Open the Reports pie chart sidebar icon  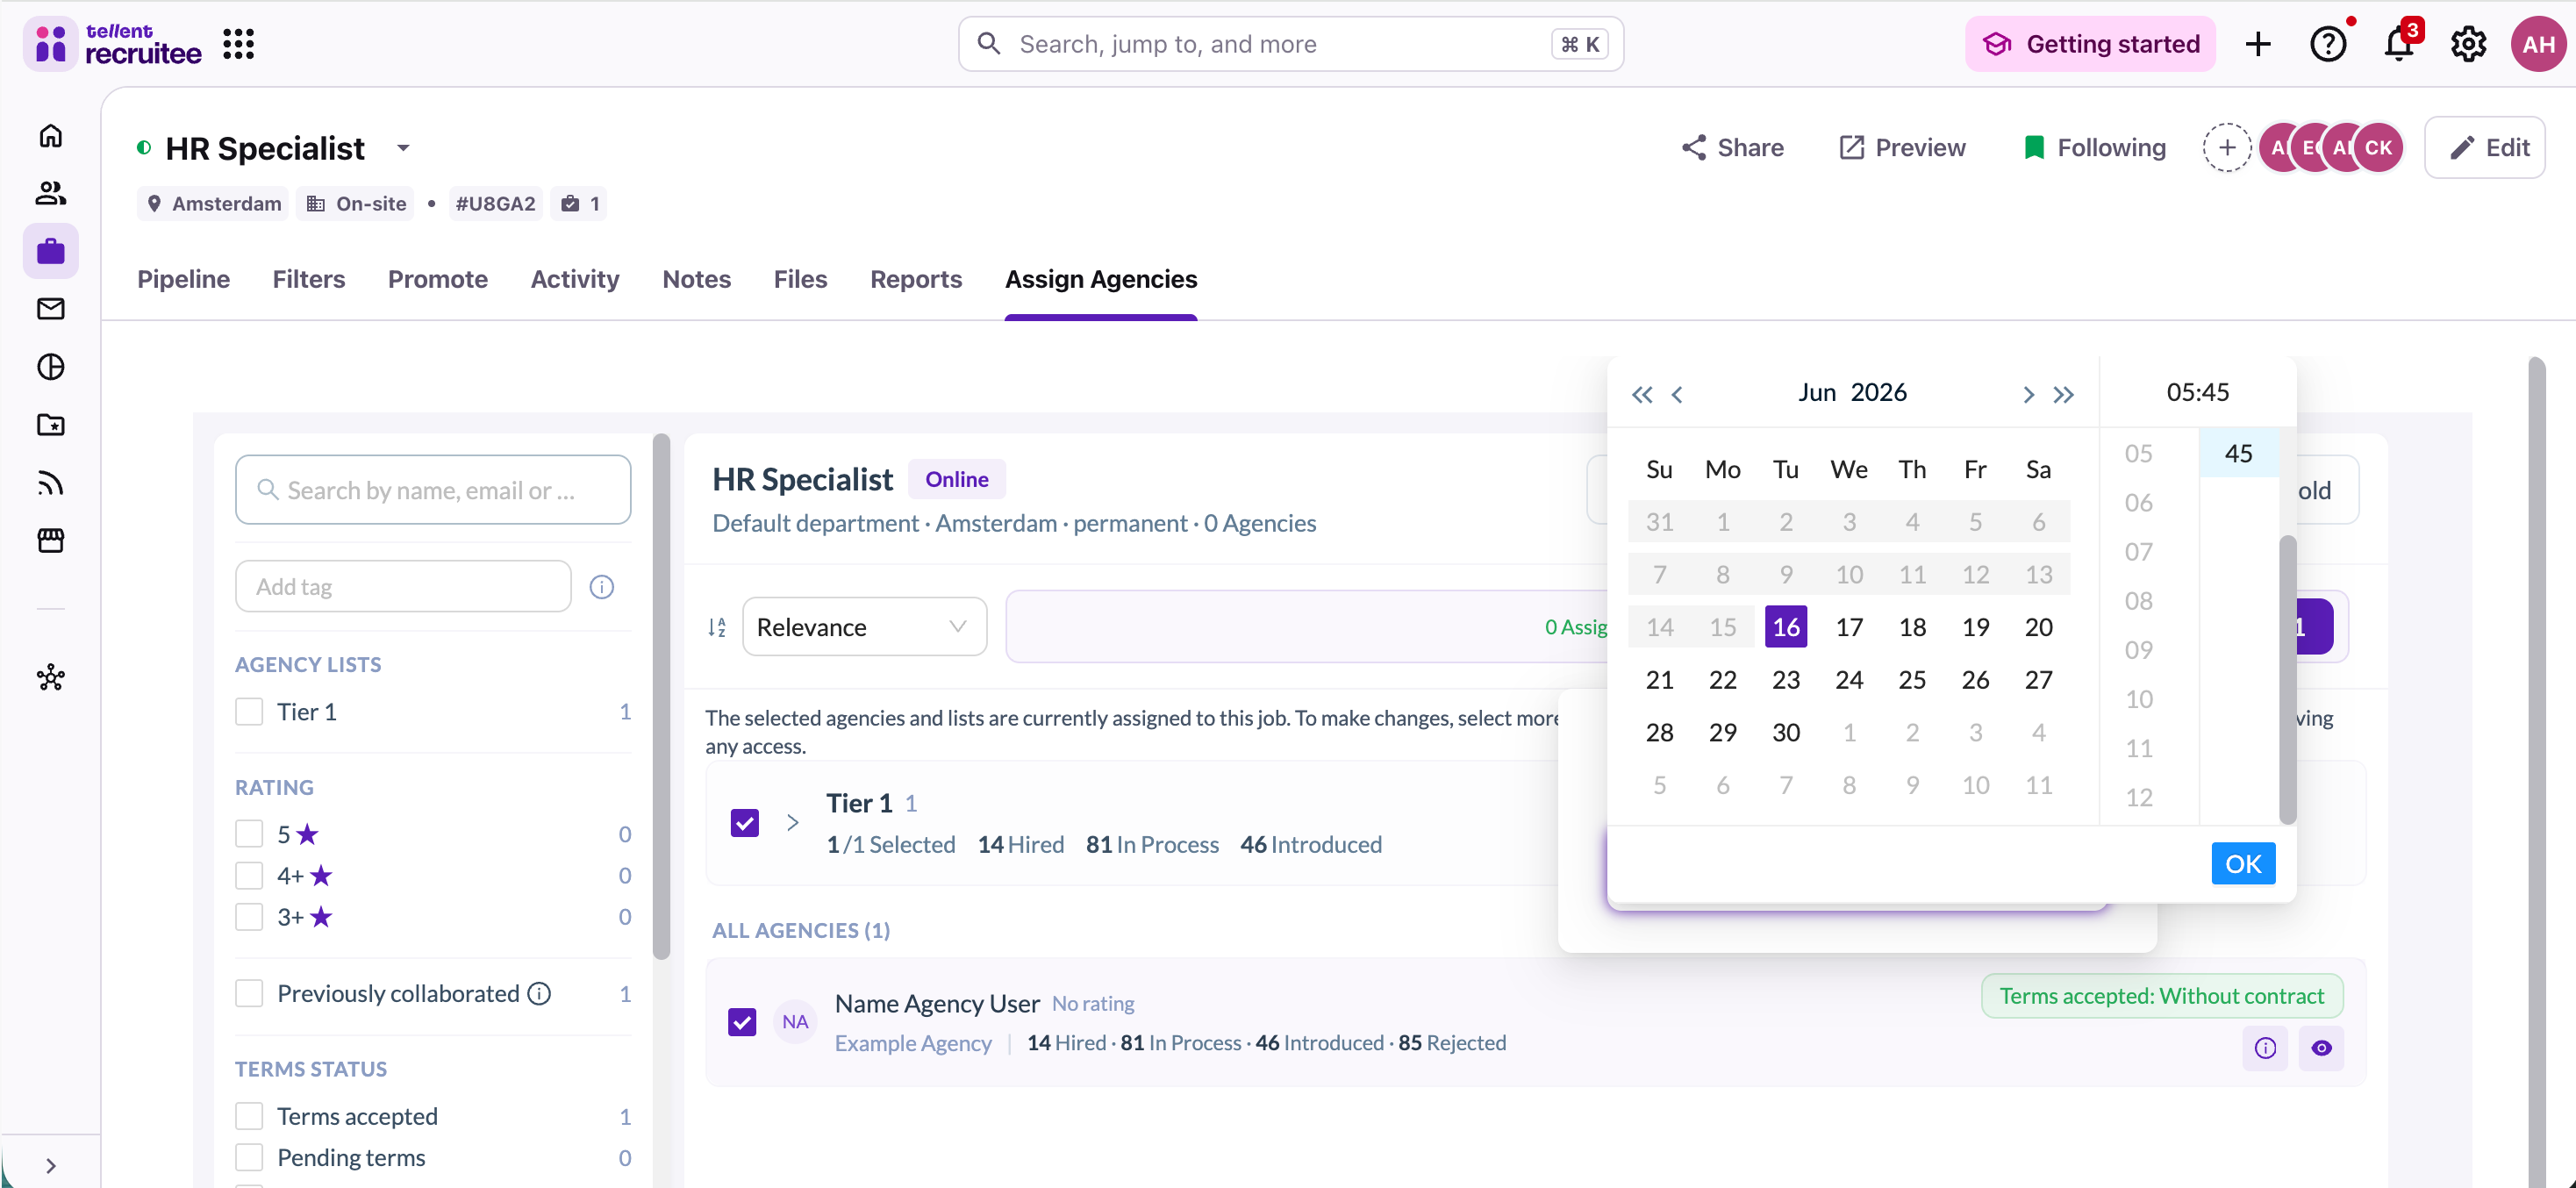[x=51, y=367]
